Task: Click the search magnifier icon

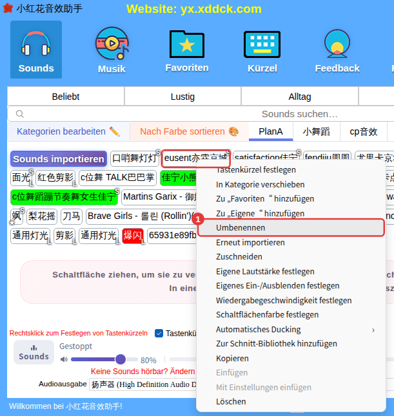Action: pos(19,114)
